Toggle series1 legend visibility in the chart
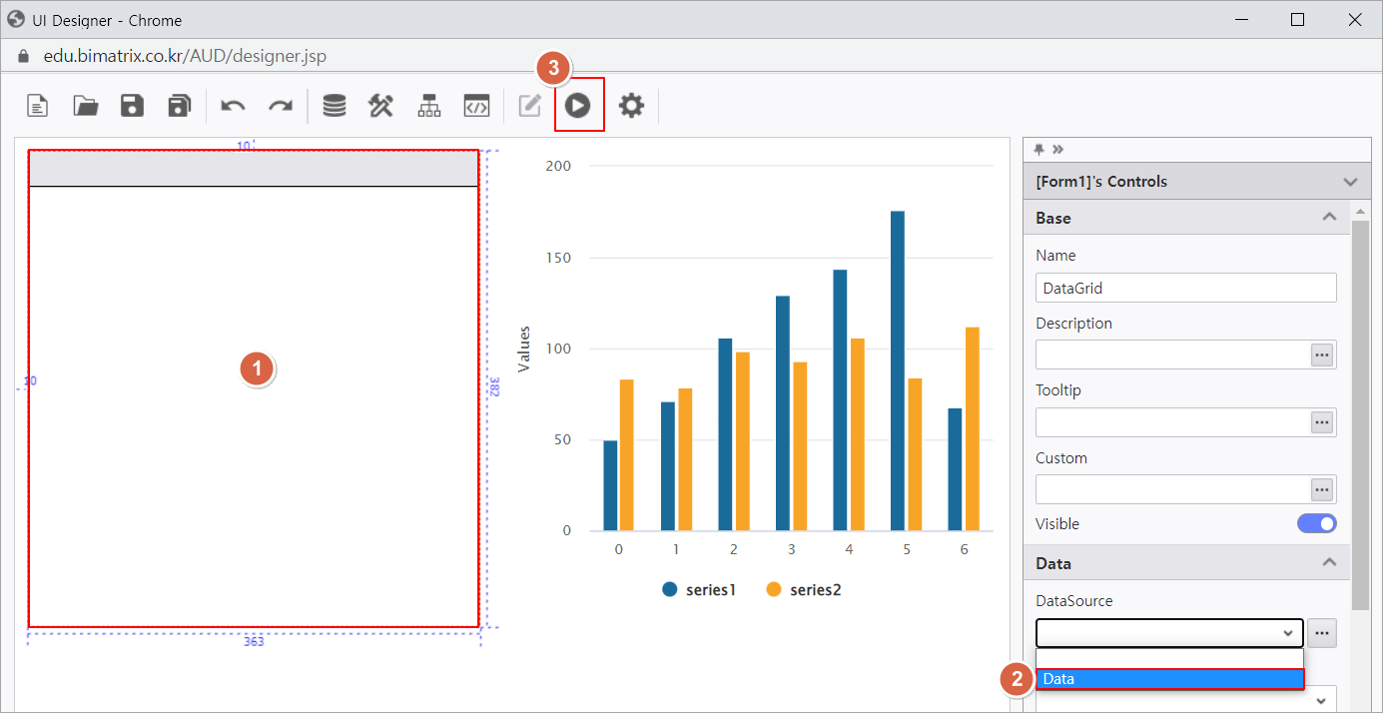Viewport: 1383px width, 713px height. point(699,589)
